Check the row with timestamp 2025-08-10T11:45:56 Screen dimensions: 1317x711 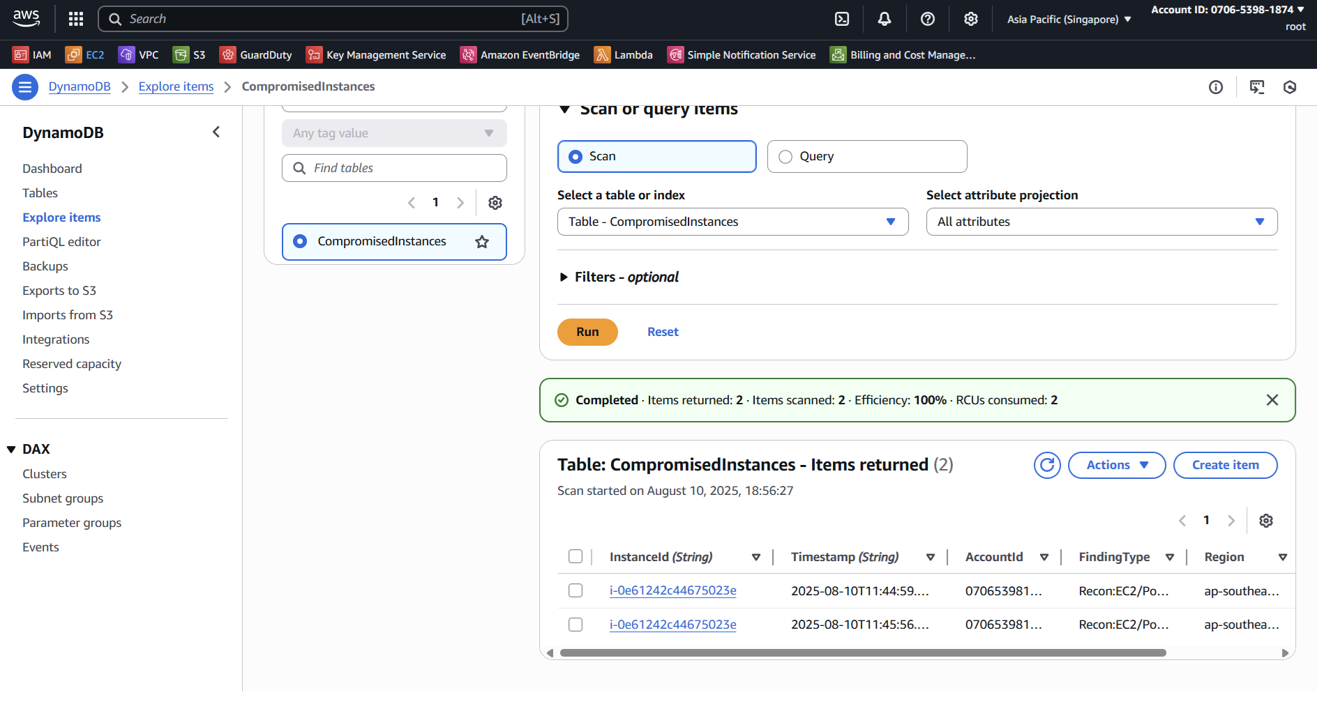(x=575, y=625)
